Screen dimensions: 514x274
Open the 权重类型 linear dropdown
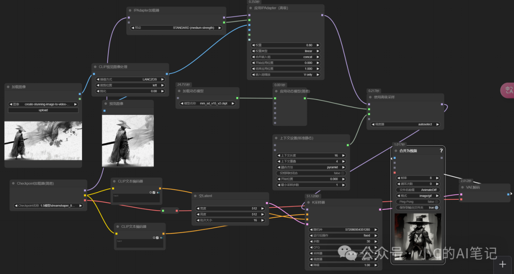[285, 51]
